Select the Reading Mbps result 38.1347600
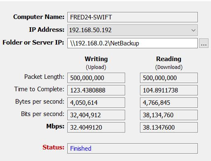211x161 pixels. tap(169, 128)
